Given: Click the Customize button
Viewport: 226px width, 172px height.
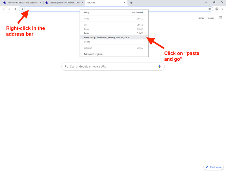Looking at the screenshot, I should (x=214, y=167).
